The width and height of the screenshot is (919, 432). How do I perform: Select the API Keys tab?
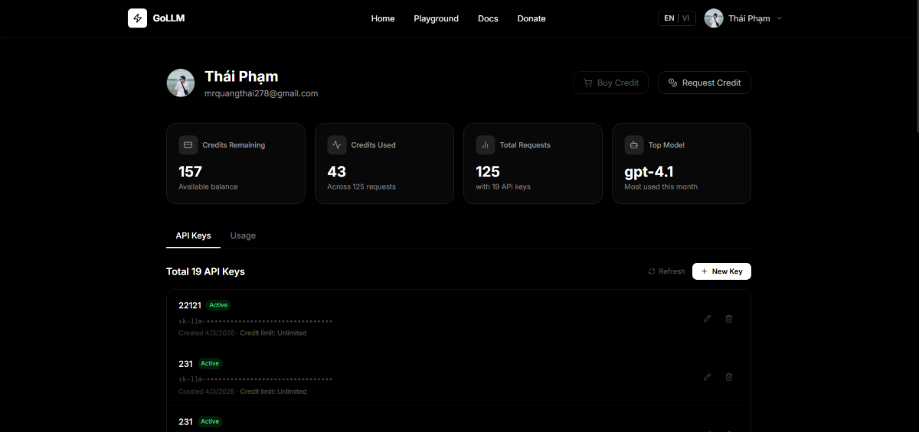tap(193, 235)
